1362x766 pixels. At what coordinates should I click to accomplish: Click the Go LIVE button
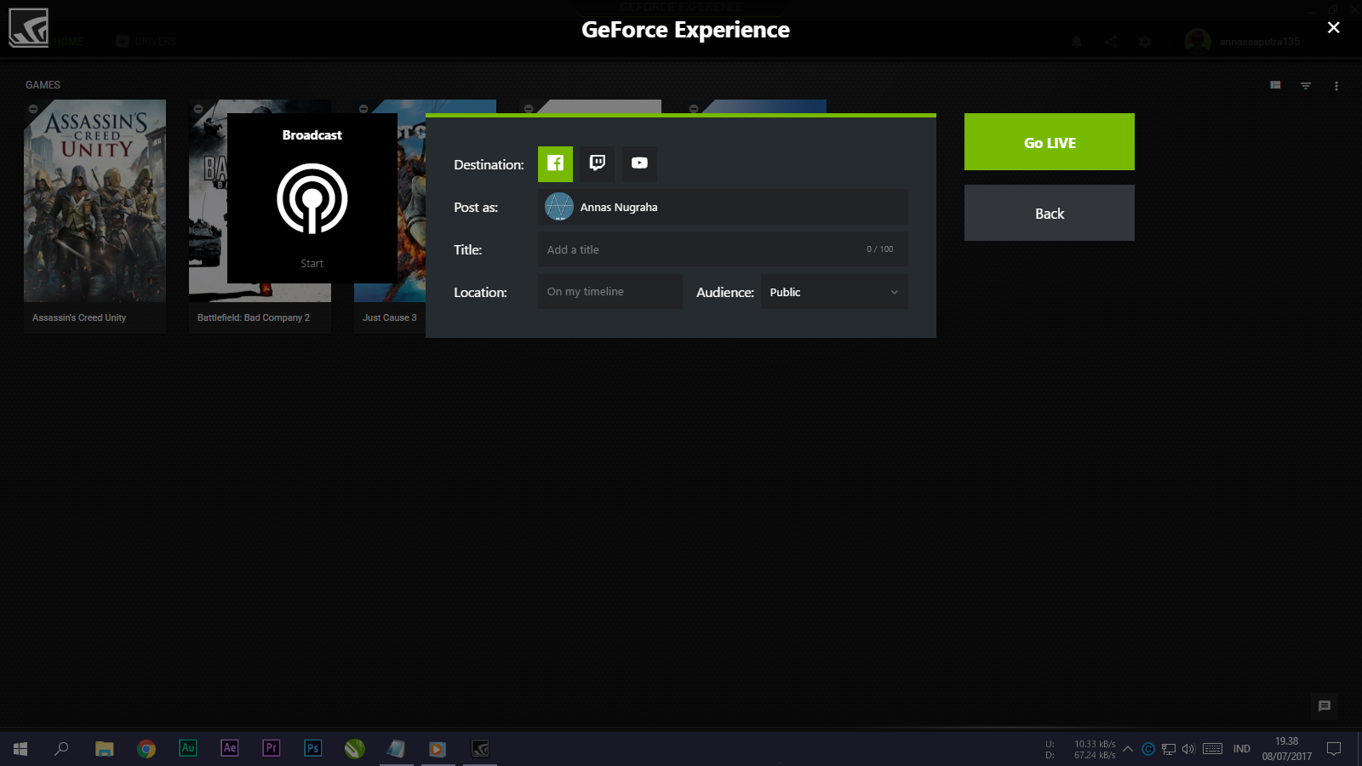(x=1050, y=142)
